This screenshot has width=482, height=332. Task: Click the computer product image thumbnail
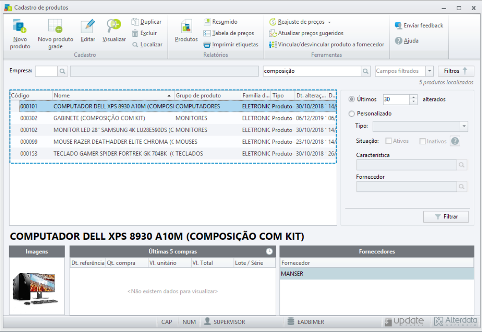pos(36,288)
